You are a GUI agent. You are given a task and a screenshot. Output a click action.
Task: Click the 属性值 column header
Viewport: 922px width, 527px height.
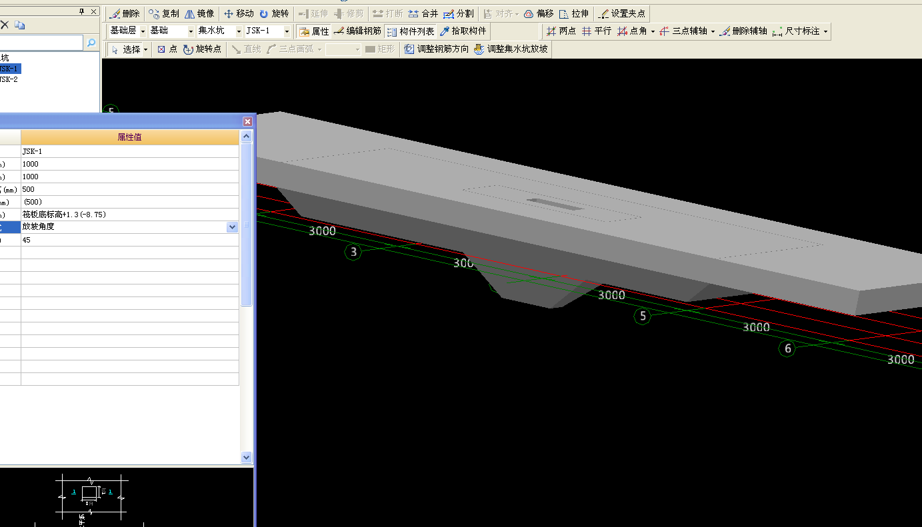(x=129, y=137)
